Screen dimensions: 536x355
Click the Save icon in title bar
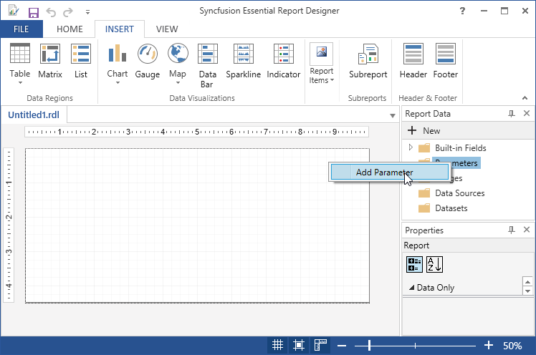33,13
